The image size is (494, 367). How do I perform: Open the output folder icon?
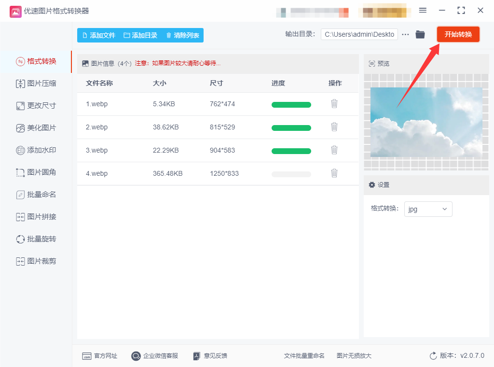(x=420, y=34)
